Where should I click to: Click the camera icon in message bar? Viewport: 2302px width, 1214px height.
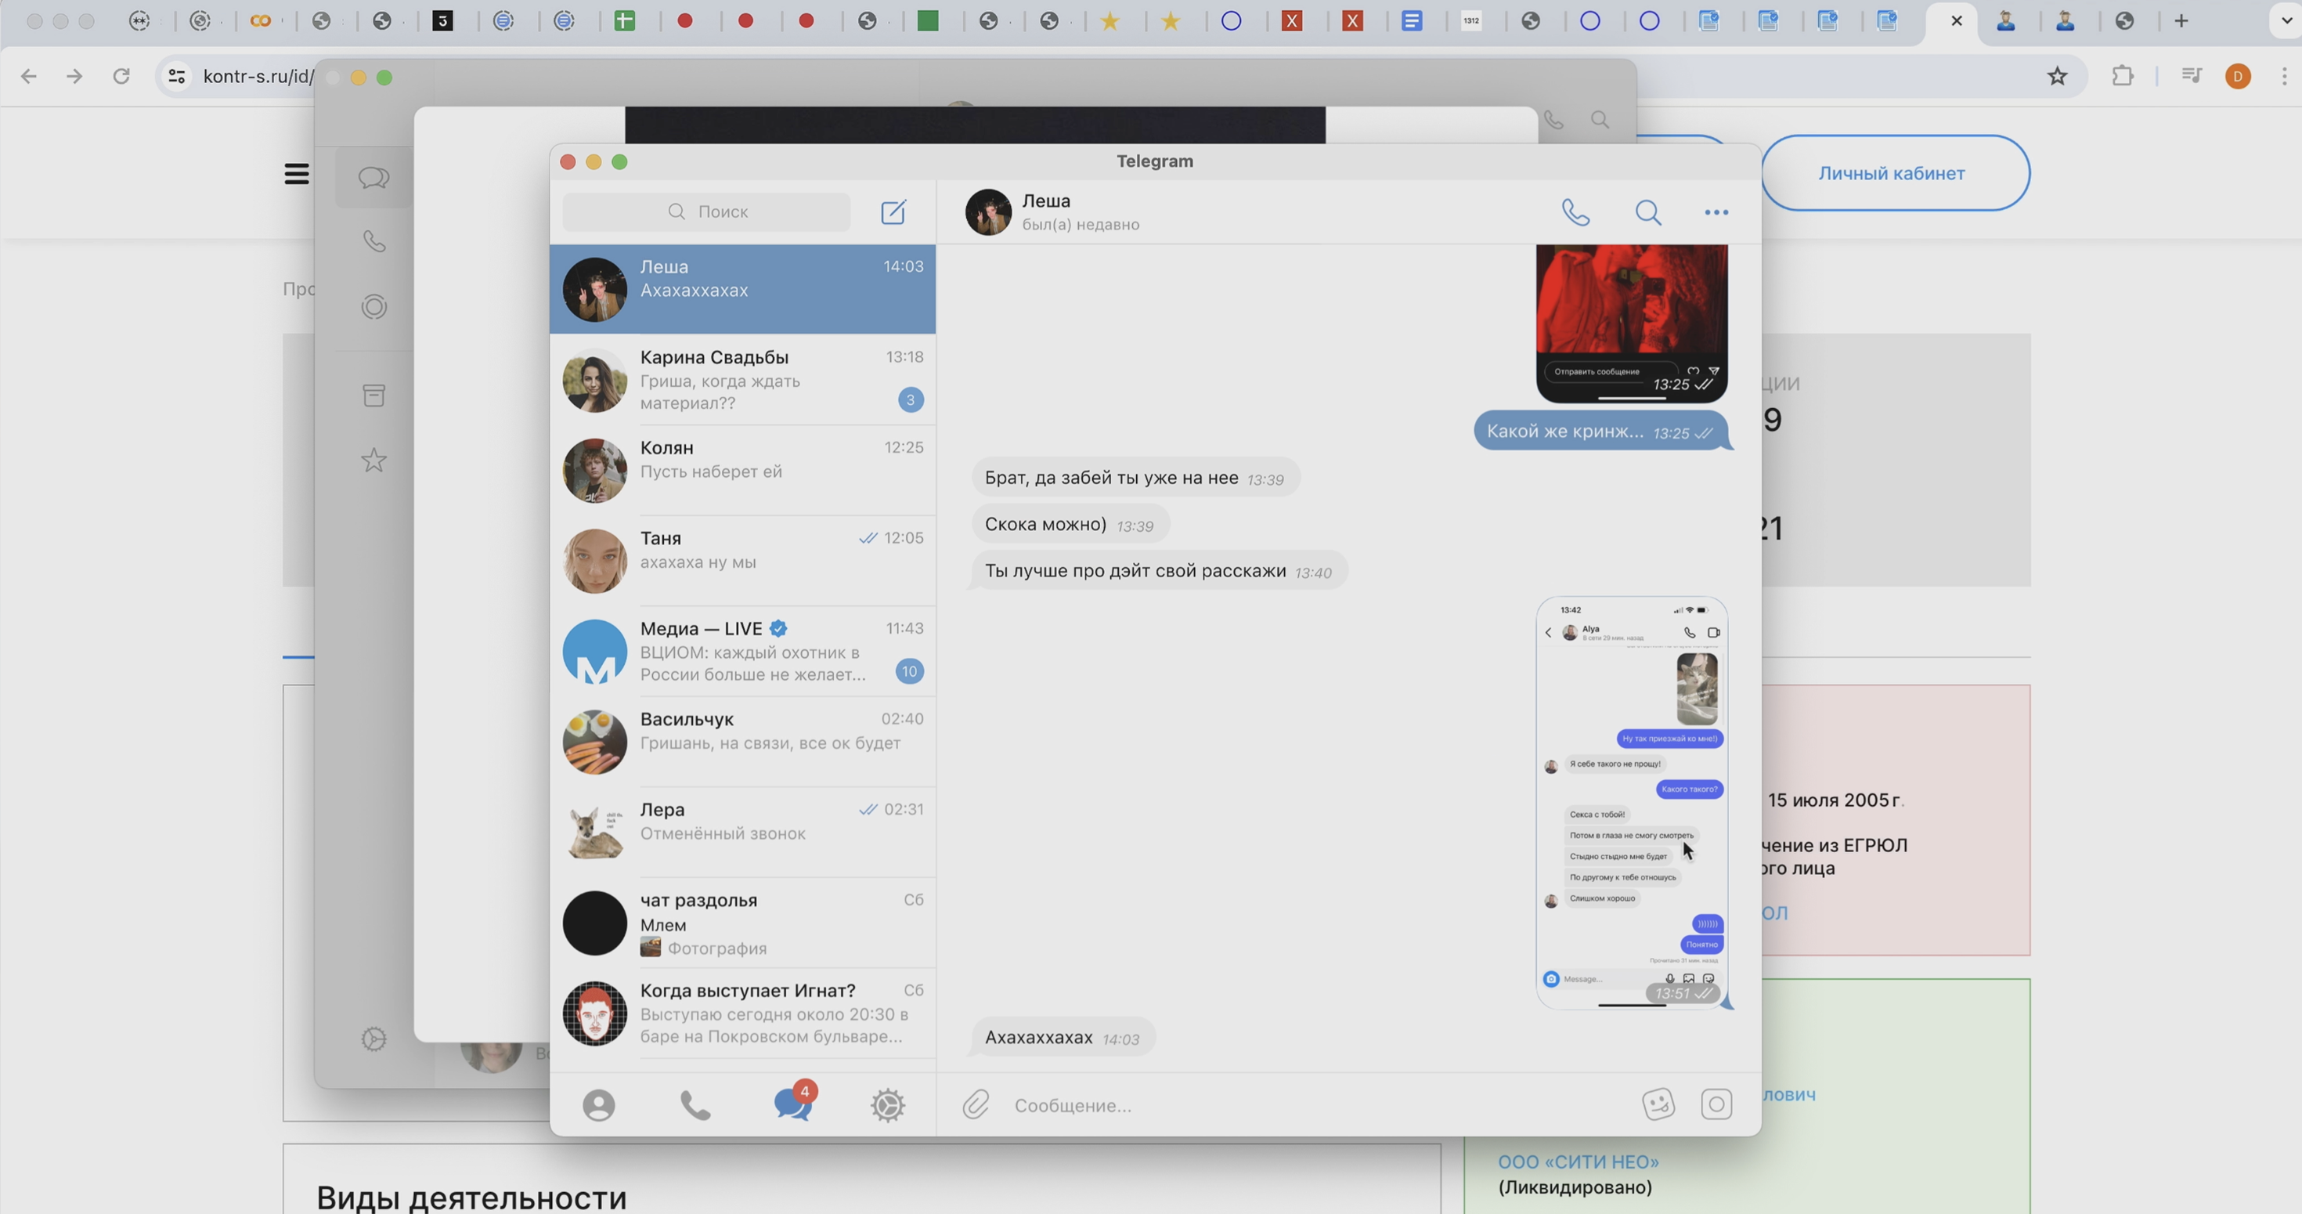click(1716, 1104)
